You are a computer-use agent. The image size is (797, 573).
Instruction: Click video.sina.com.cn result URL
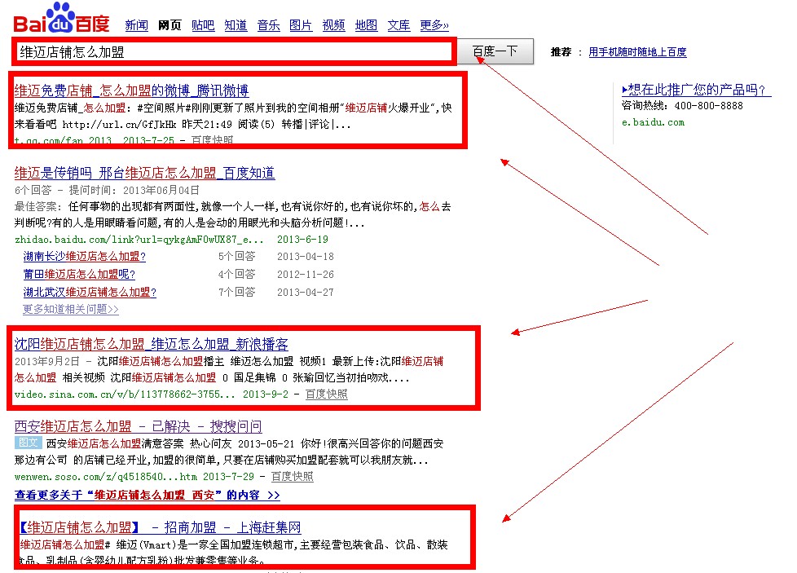[x=125, y=394]
